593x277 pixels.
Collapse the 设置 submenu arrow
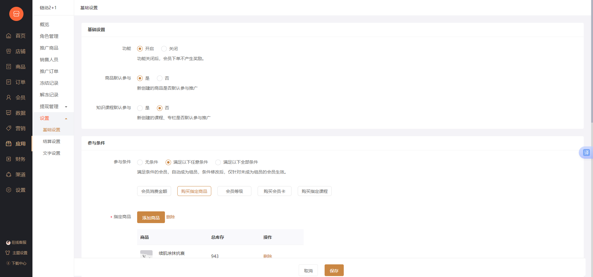[66, 119]
